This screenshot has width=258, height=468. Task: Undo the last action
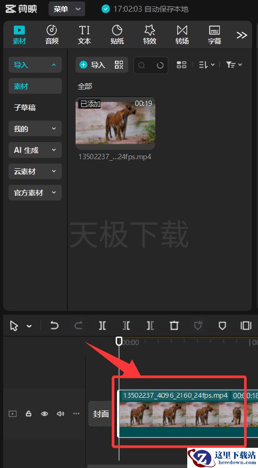click(54, 325)
